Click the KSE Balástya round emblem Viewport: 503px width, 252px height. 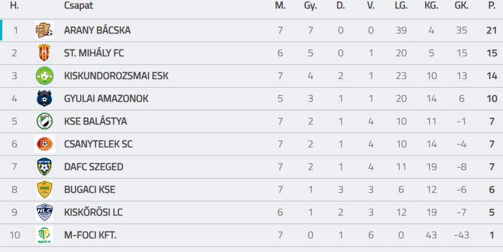point(44,121)
